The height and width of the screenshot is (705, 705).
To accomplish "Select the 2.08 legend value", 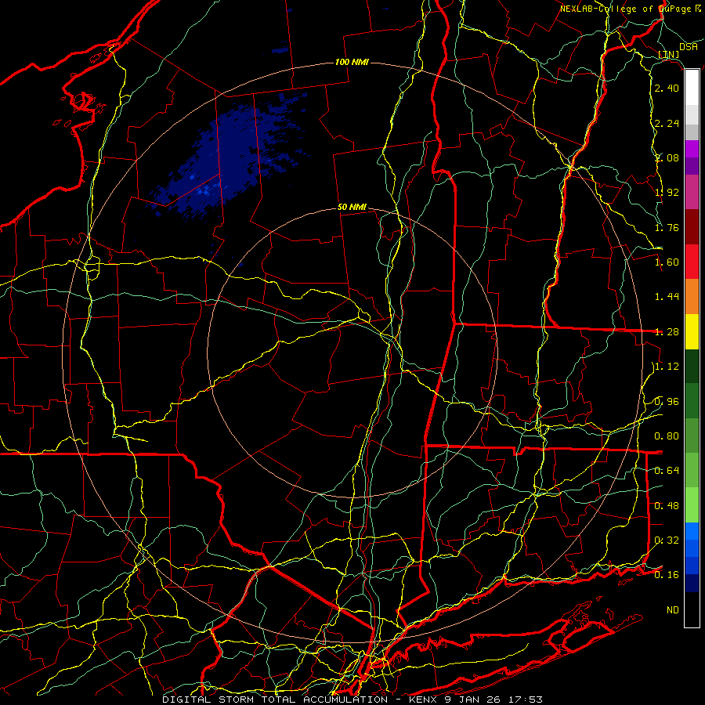I will [x=667, y=157].
